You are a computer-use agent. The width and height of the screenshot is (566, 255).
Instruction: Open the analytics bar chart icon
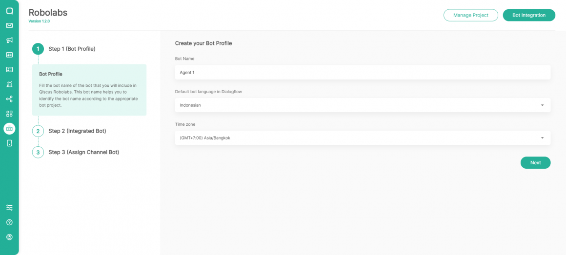[9, 84]
